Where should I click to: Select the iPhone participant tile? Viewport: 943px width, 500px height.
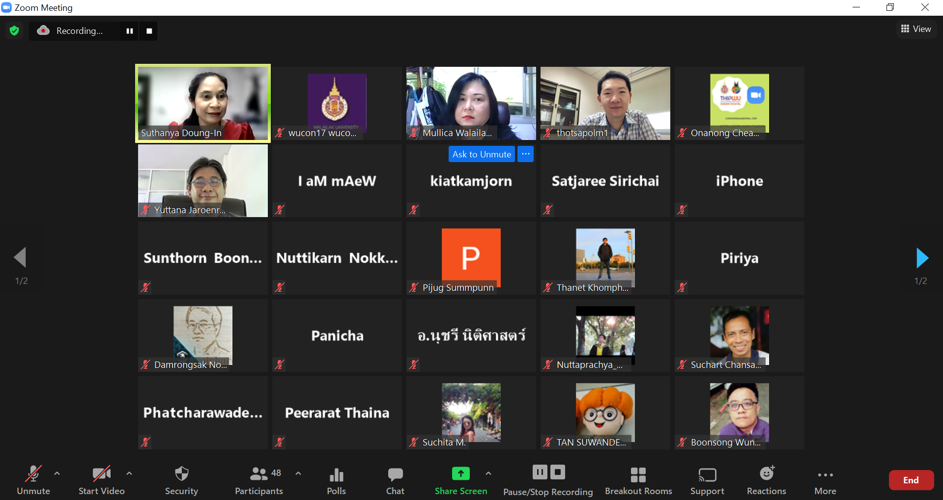point(740,181)
